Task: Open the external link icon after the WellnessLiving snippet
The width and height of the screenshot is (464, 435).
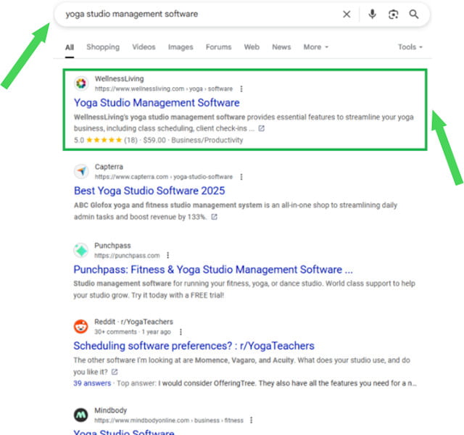Action: point(261,128)
